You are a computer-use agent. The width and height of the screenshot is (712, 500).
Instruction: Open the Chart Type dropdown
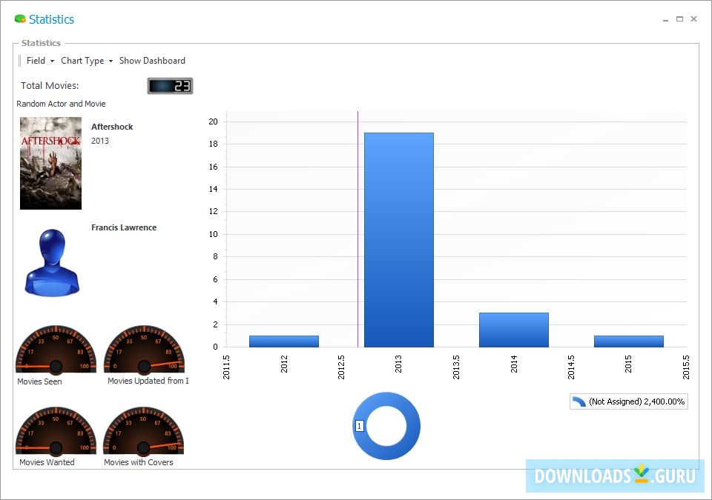82,61
